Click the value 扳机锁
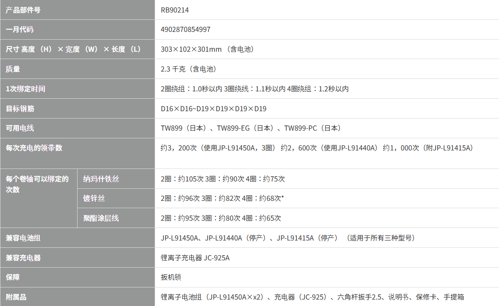The width and height of the screenshot is (499, 306). 171,278
